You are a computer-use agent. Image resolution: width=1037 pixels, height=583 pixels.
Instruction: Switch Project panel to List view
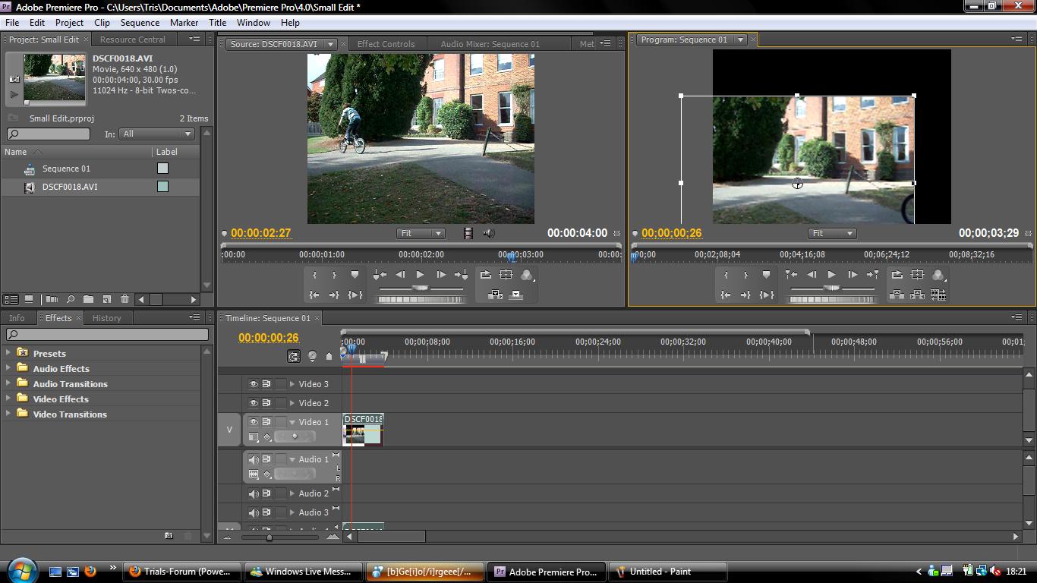11,299
